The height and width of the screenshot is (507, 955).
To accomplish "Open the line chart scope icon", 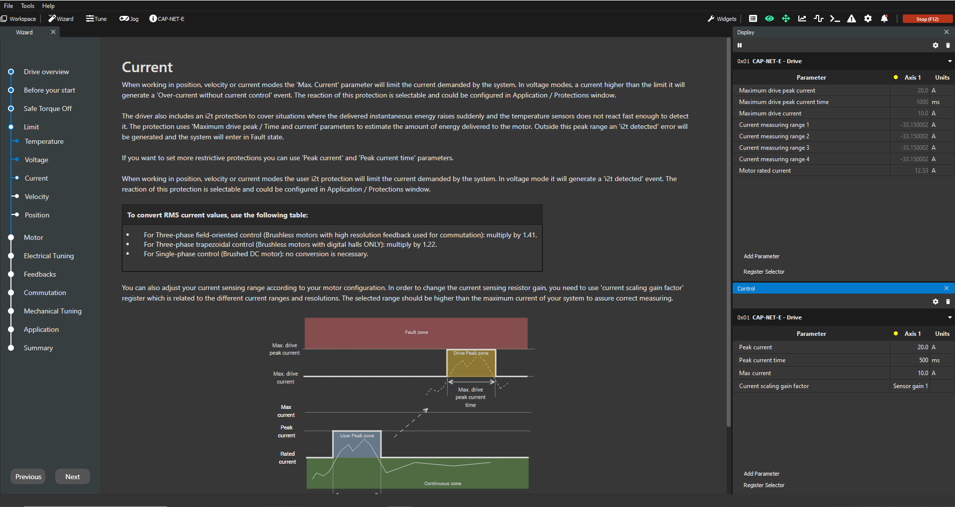I will [x=802, y=19].
